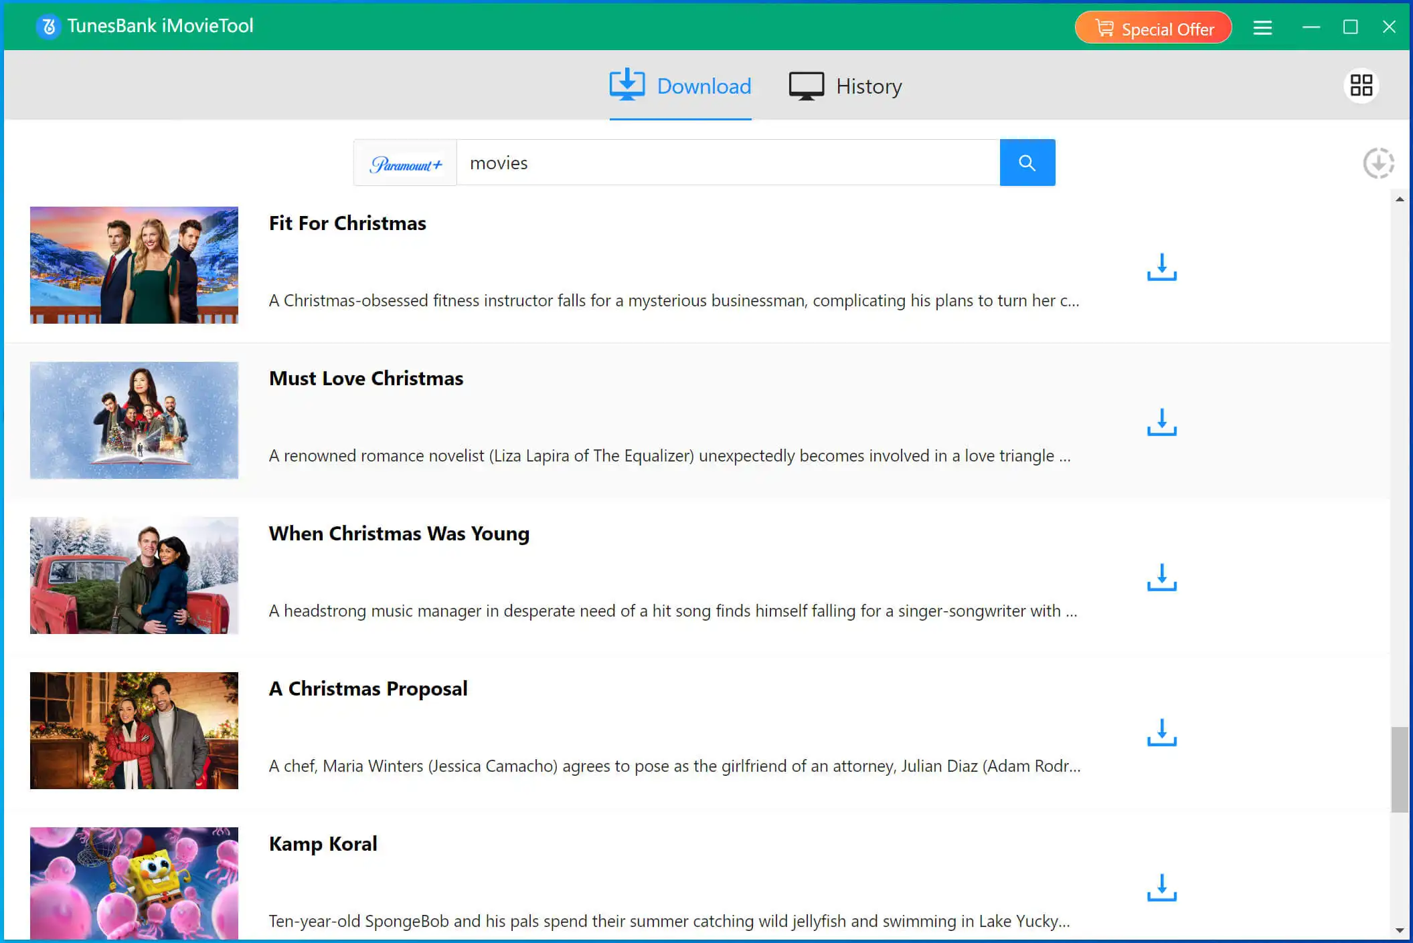Click the headstrong music manager description
The width and height of the screenshot is (1413, 943).
(673, 611)
